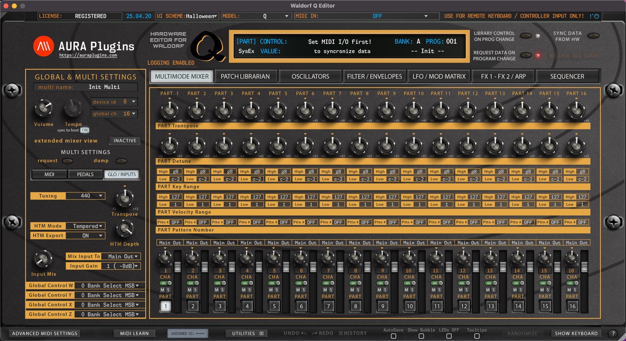Click the power icon in the top header bar
Viewport: 626px width, 341px height.
596,16
